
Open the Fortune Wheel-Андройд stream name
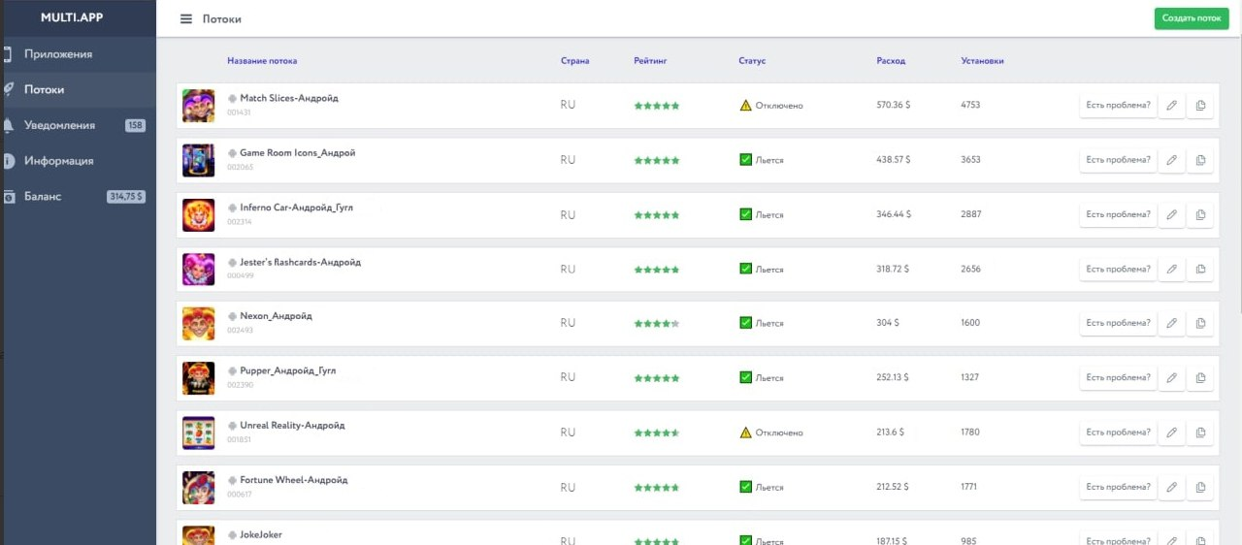point(293,480)
